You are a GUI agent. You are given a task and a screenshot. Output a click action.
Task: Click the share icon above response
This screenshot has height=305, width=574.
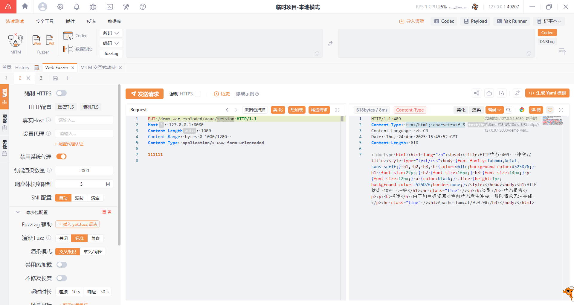click(477, 93)
